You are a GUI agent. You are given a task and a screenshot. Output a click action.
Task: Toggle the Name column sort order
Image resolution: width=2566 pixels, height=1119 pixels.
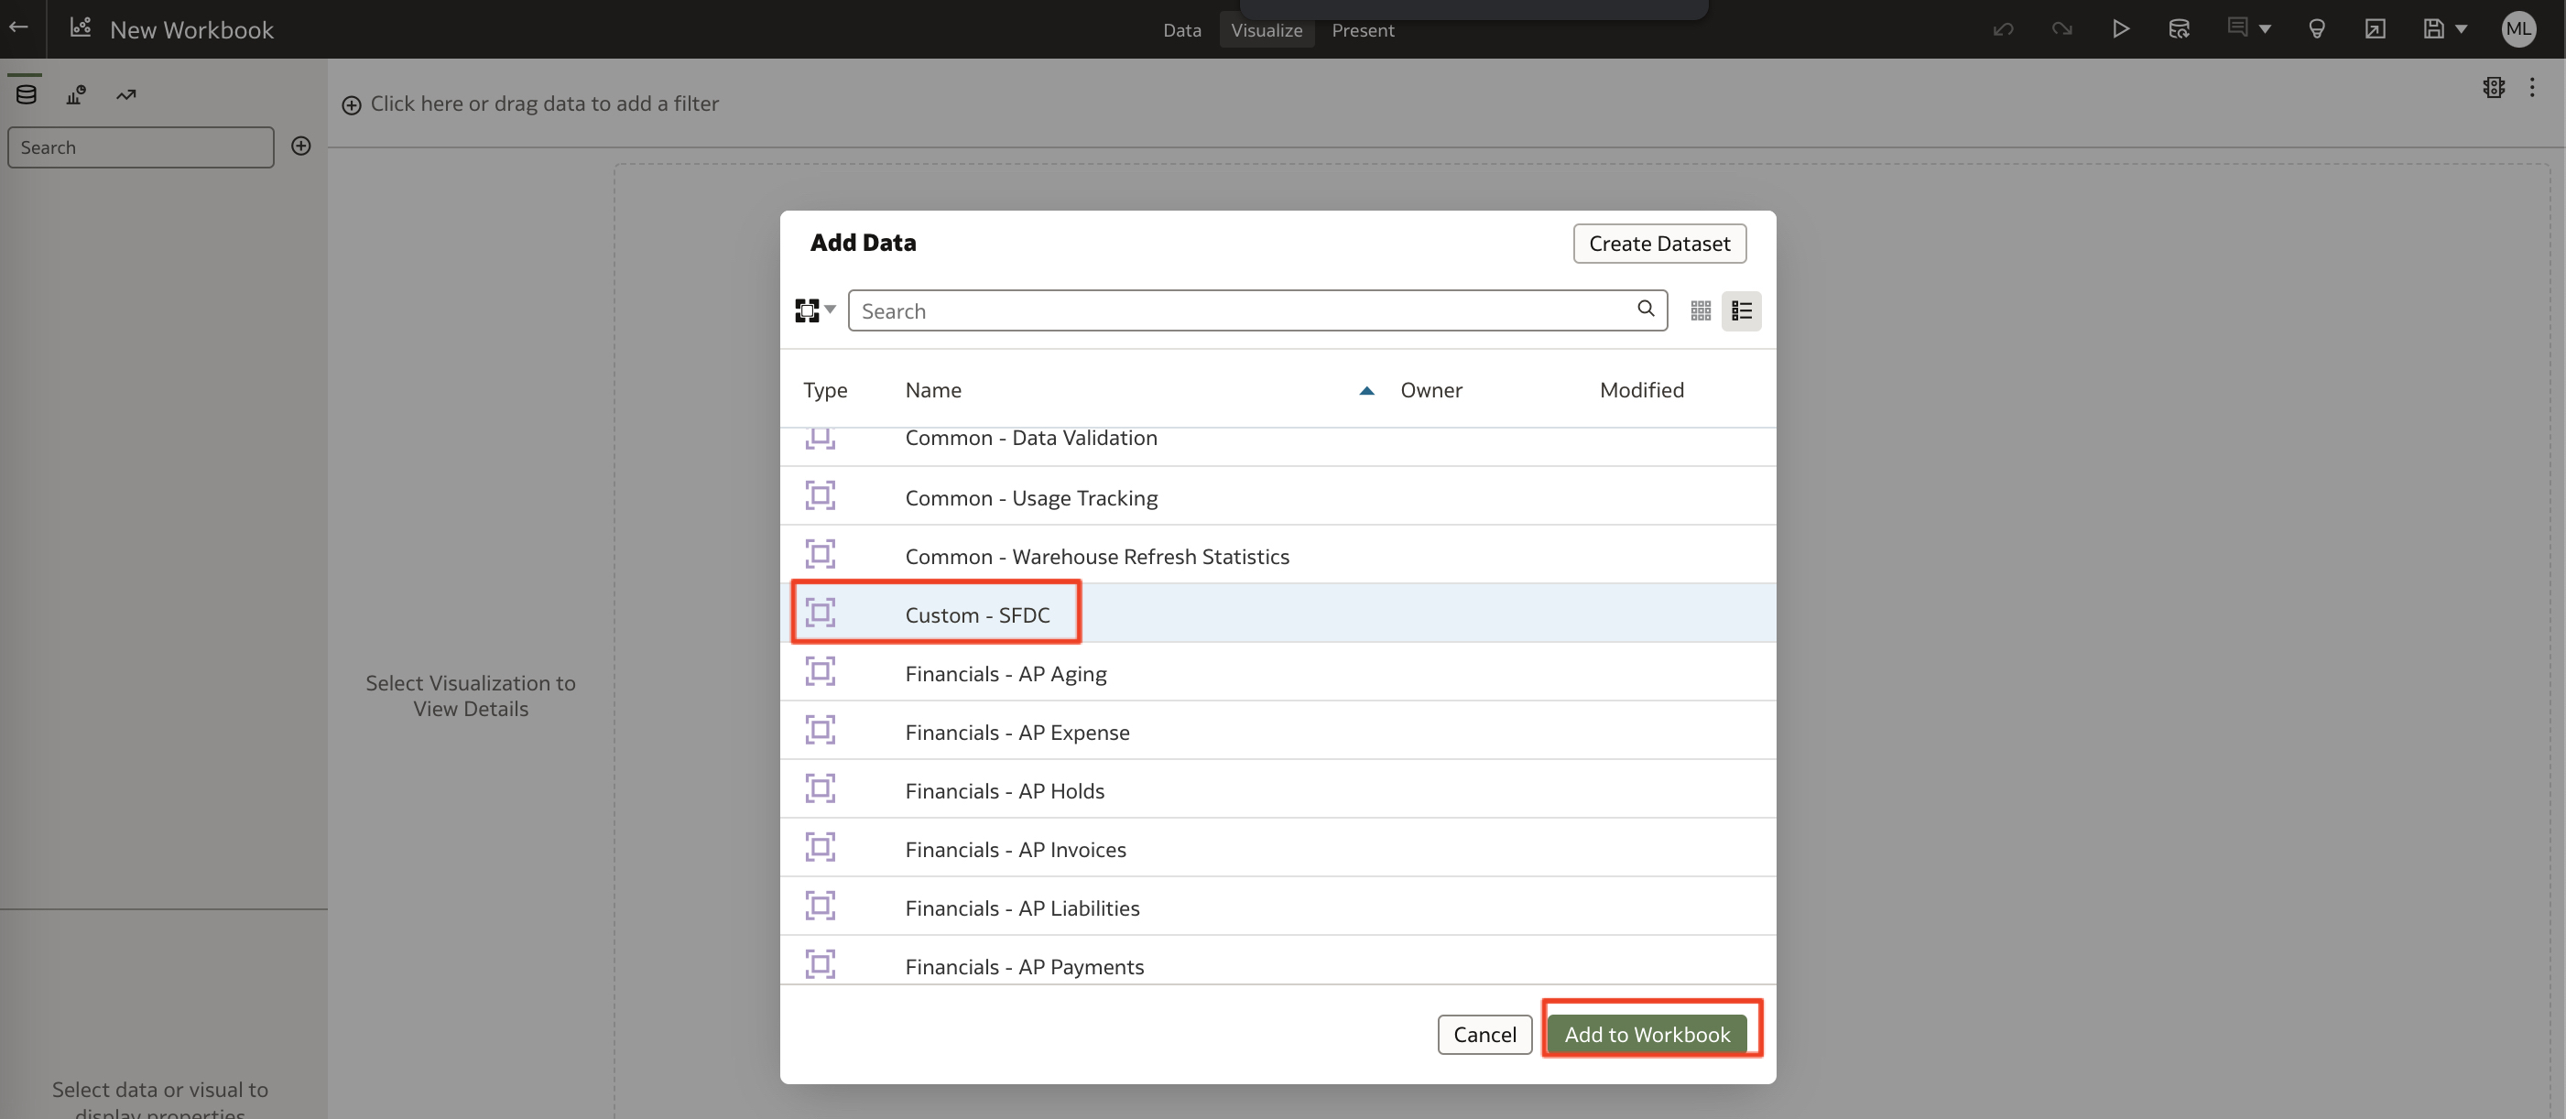(x=1365, y=391)
